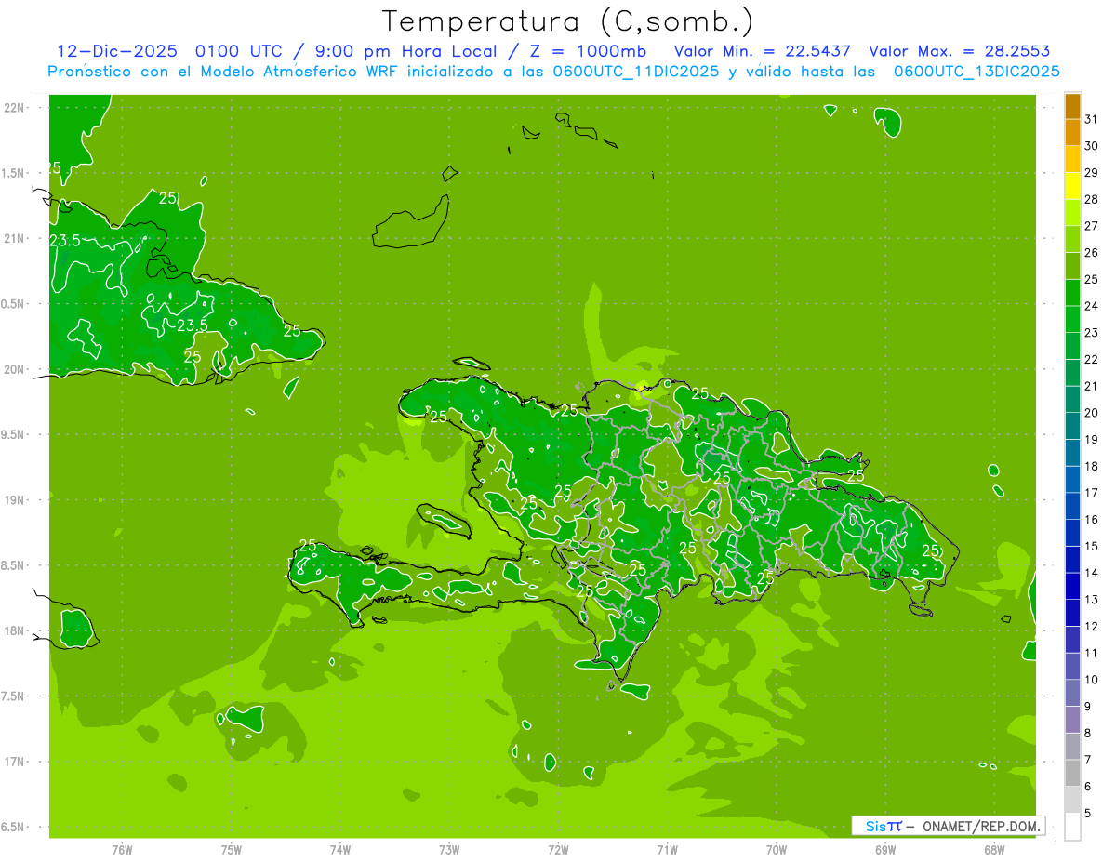
Task: Click the 'ONAMET/REP.DOM.' credit label
Action: 982,826
